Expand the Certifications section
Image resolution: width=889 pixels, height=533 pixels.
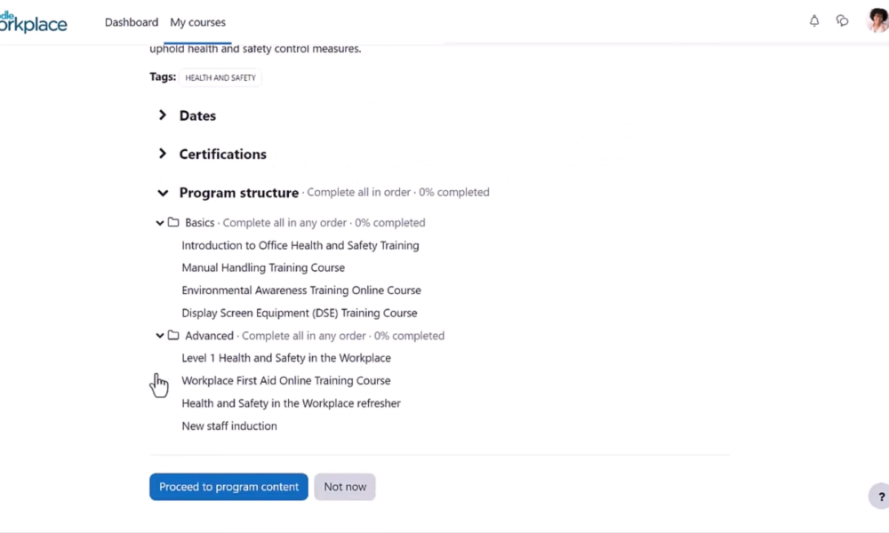point(163,154)
